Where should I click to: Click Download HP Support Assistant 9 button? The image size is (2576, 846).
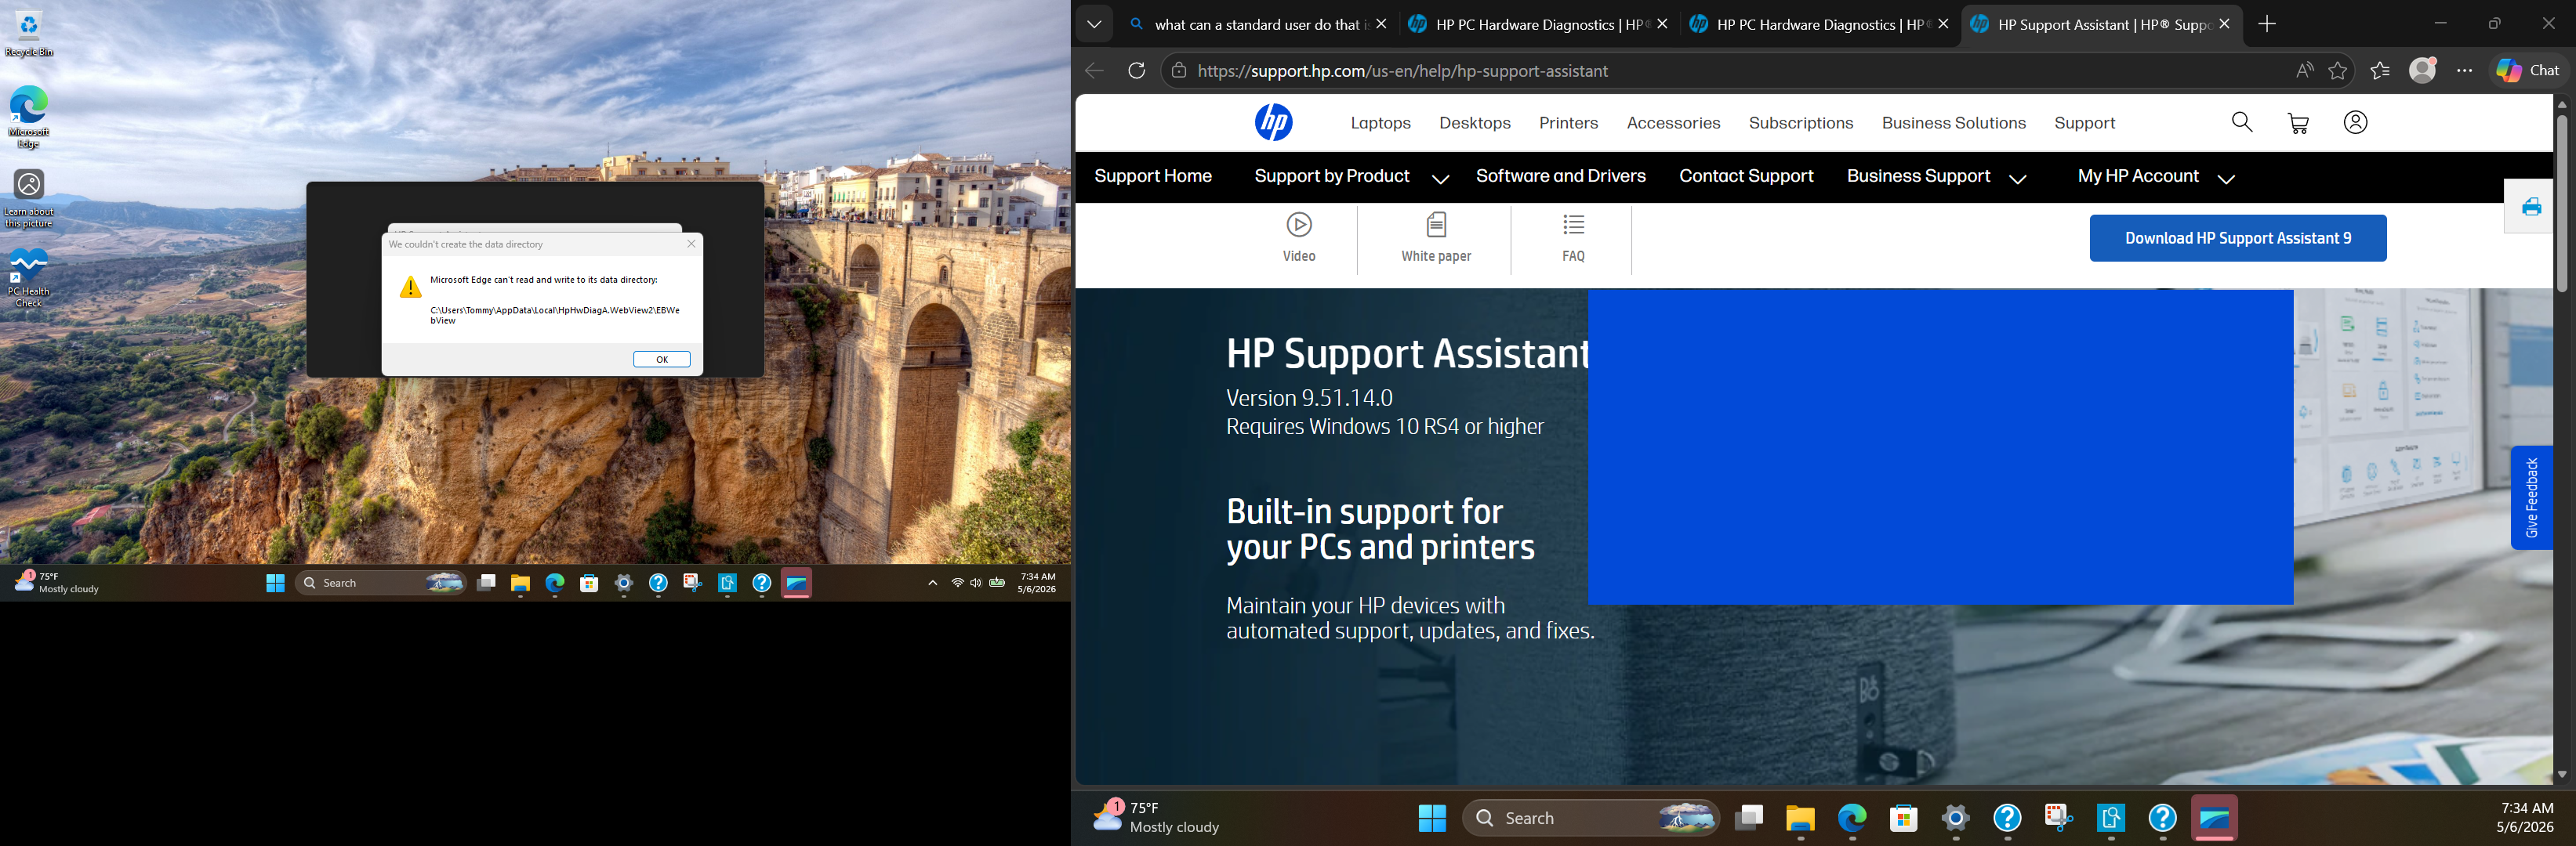tap(2238, 239)
